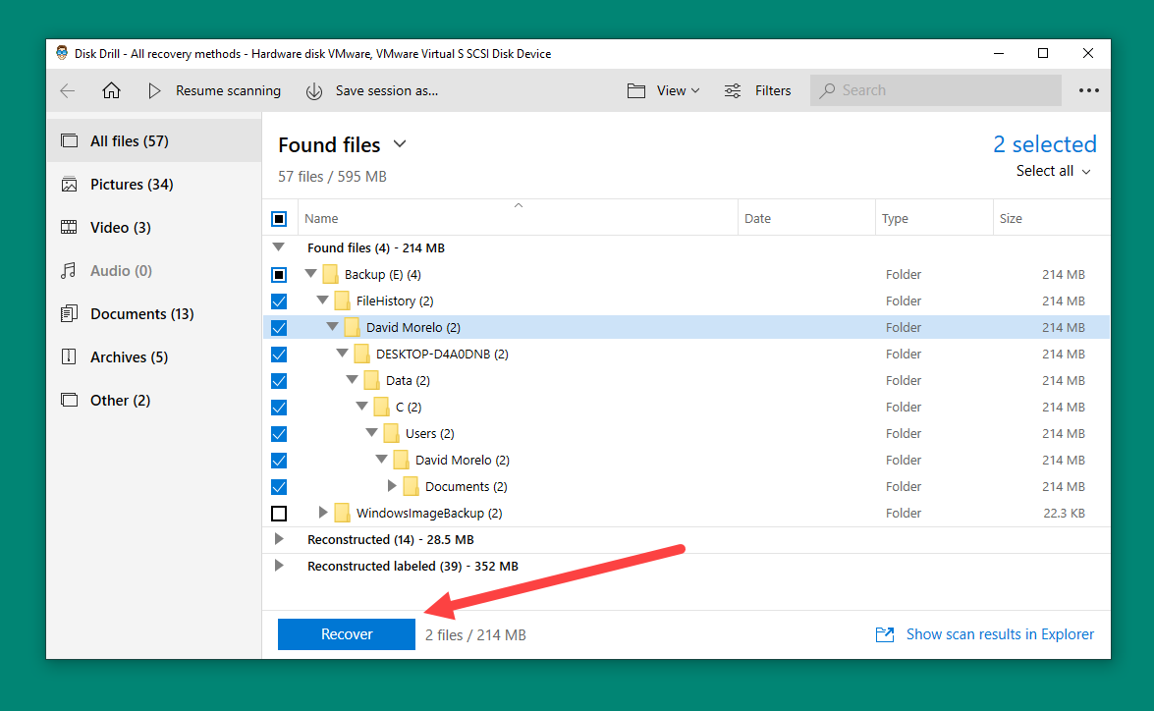The width and height of the screenshot is (1154, 711).
Task: Click the Archives category icon
Action: (x=69, y=356)
